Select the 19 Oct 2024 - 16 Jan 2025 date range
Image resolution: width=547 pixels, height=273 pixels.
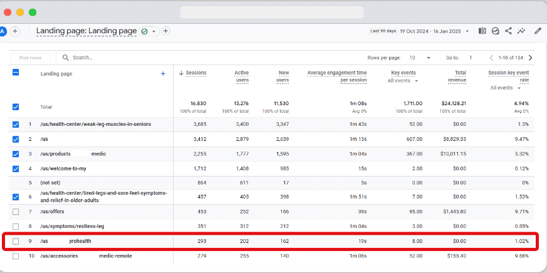pos(432,31)
